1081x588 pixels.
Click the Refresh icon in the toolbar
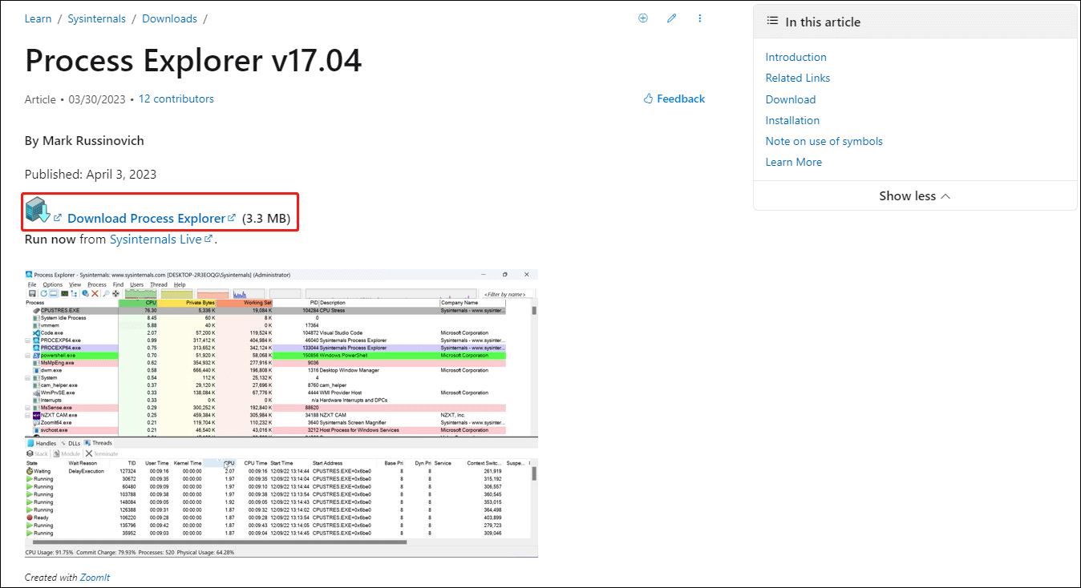click(x=44, y=293)
